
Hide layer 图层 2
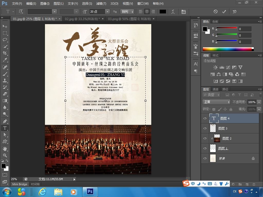pyautogui.click(x=205, y=138)
